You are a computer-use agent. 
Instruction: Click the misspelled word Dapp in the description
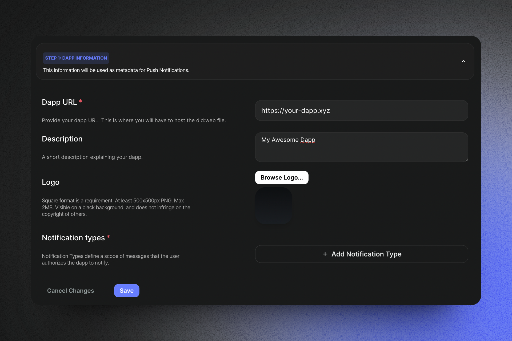[x=308, y=140]
